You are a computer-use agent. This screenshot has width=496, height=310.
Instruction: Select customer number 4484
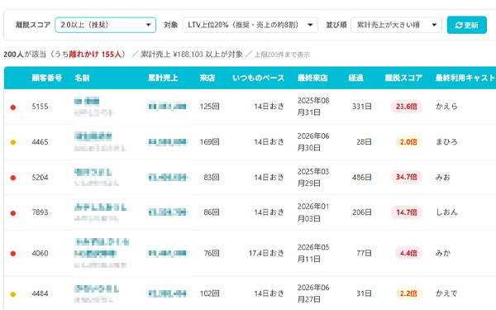click(x=40, y=293)
